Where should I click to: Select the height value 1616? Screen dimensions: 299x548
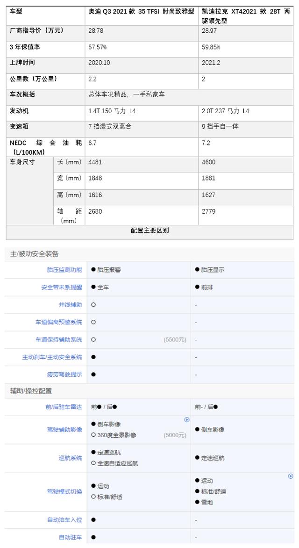pyautogui.click(x=95, y=195)
